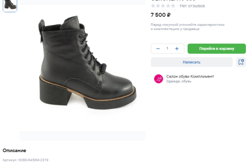Decrease quantity with the minus icon
The height and width of the screenshot is (165, 248).
tap(158, 49)
